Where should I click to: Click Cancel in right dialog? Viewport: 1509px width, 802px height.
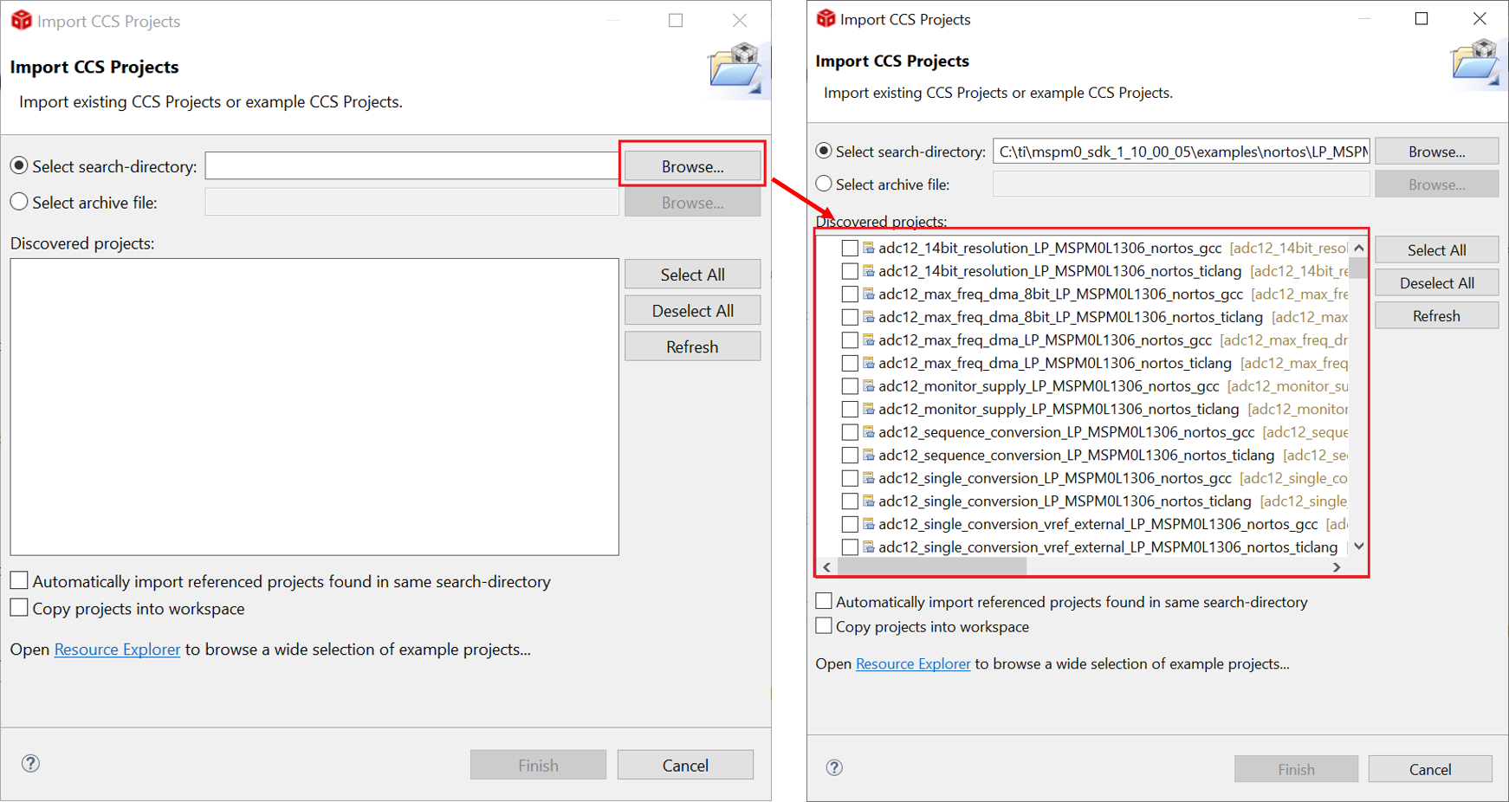(1430, 769)
